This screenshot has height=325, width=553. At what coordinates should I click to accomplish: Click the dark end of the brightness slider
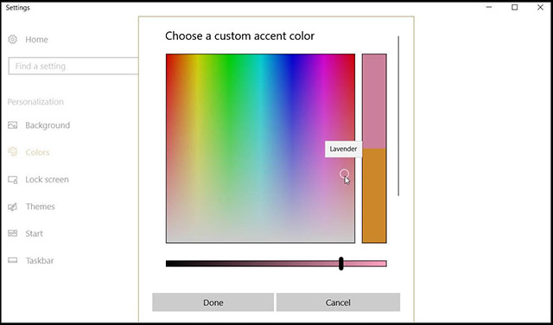pos(171,264)
